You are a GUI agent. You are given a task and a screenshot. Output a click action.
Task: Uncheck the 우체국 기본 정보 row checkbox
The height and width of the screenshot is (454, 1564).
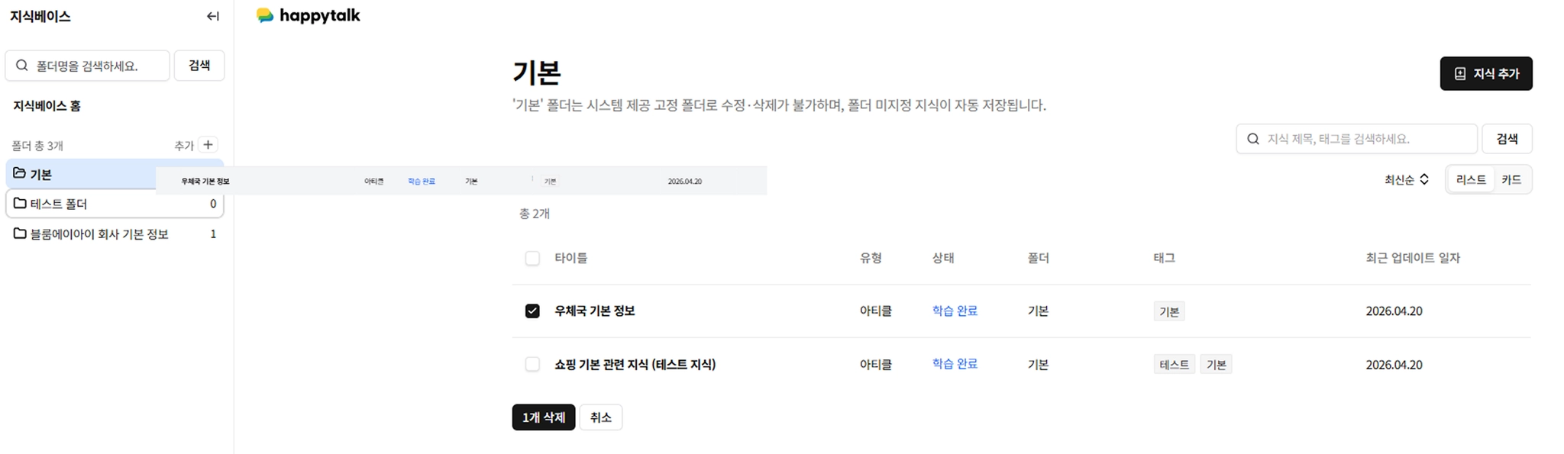(x=532, y=311)
